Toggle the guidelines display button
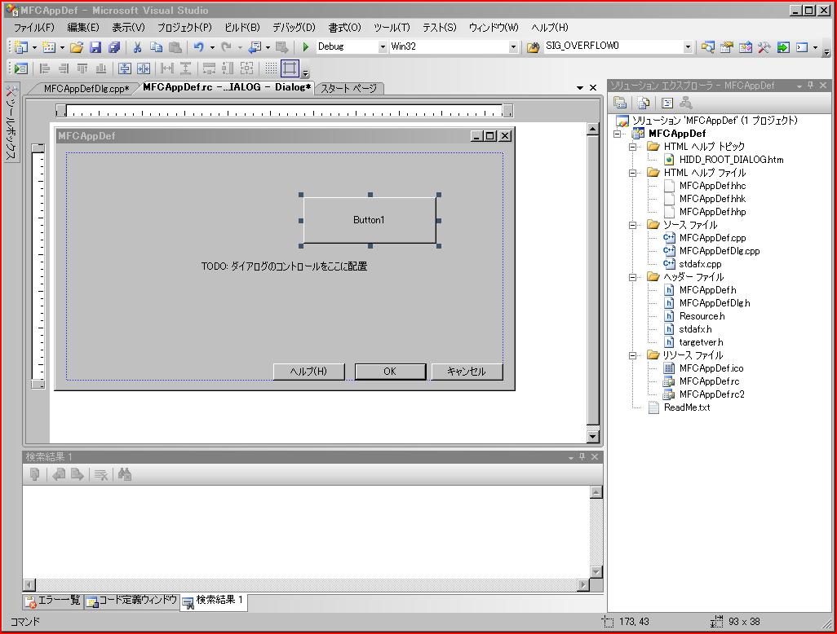 [290, 69]
